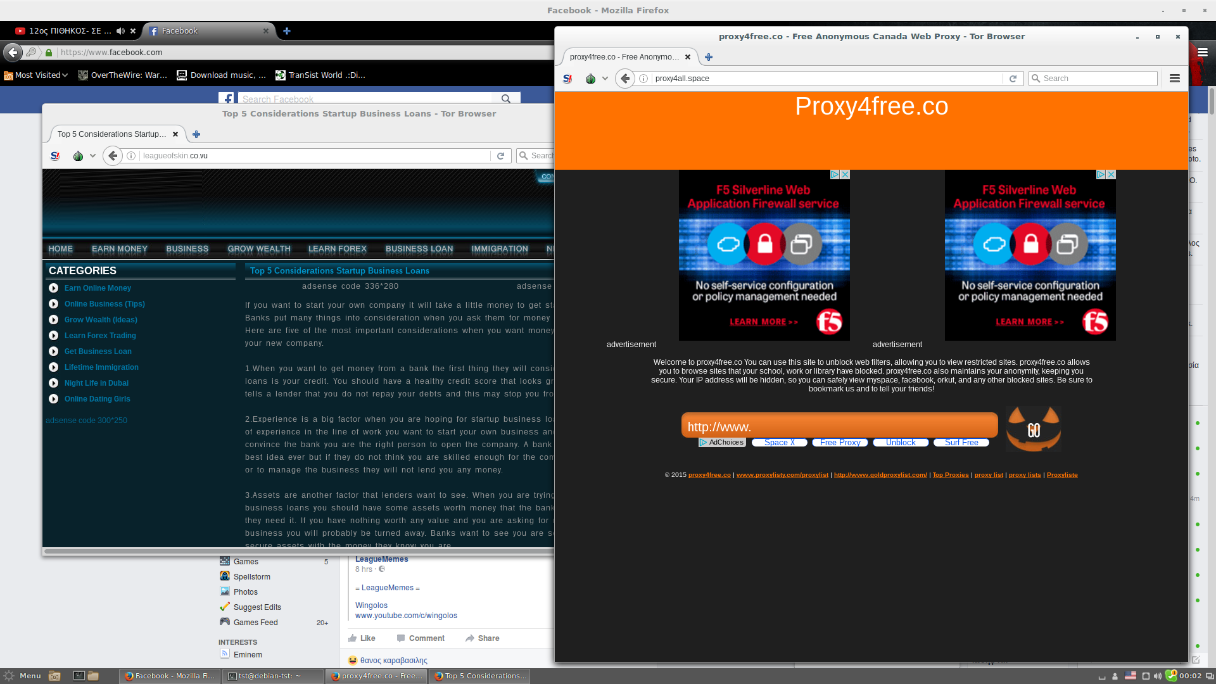The width and height of the screenshot is (1216, 684).
Task: Click the Tor onion icon in proxy4free window
Action: [x=590, y=79]
